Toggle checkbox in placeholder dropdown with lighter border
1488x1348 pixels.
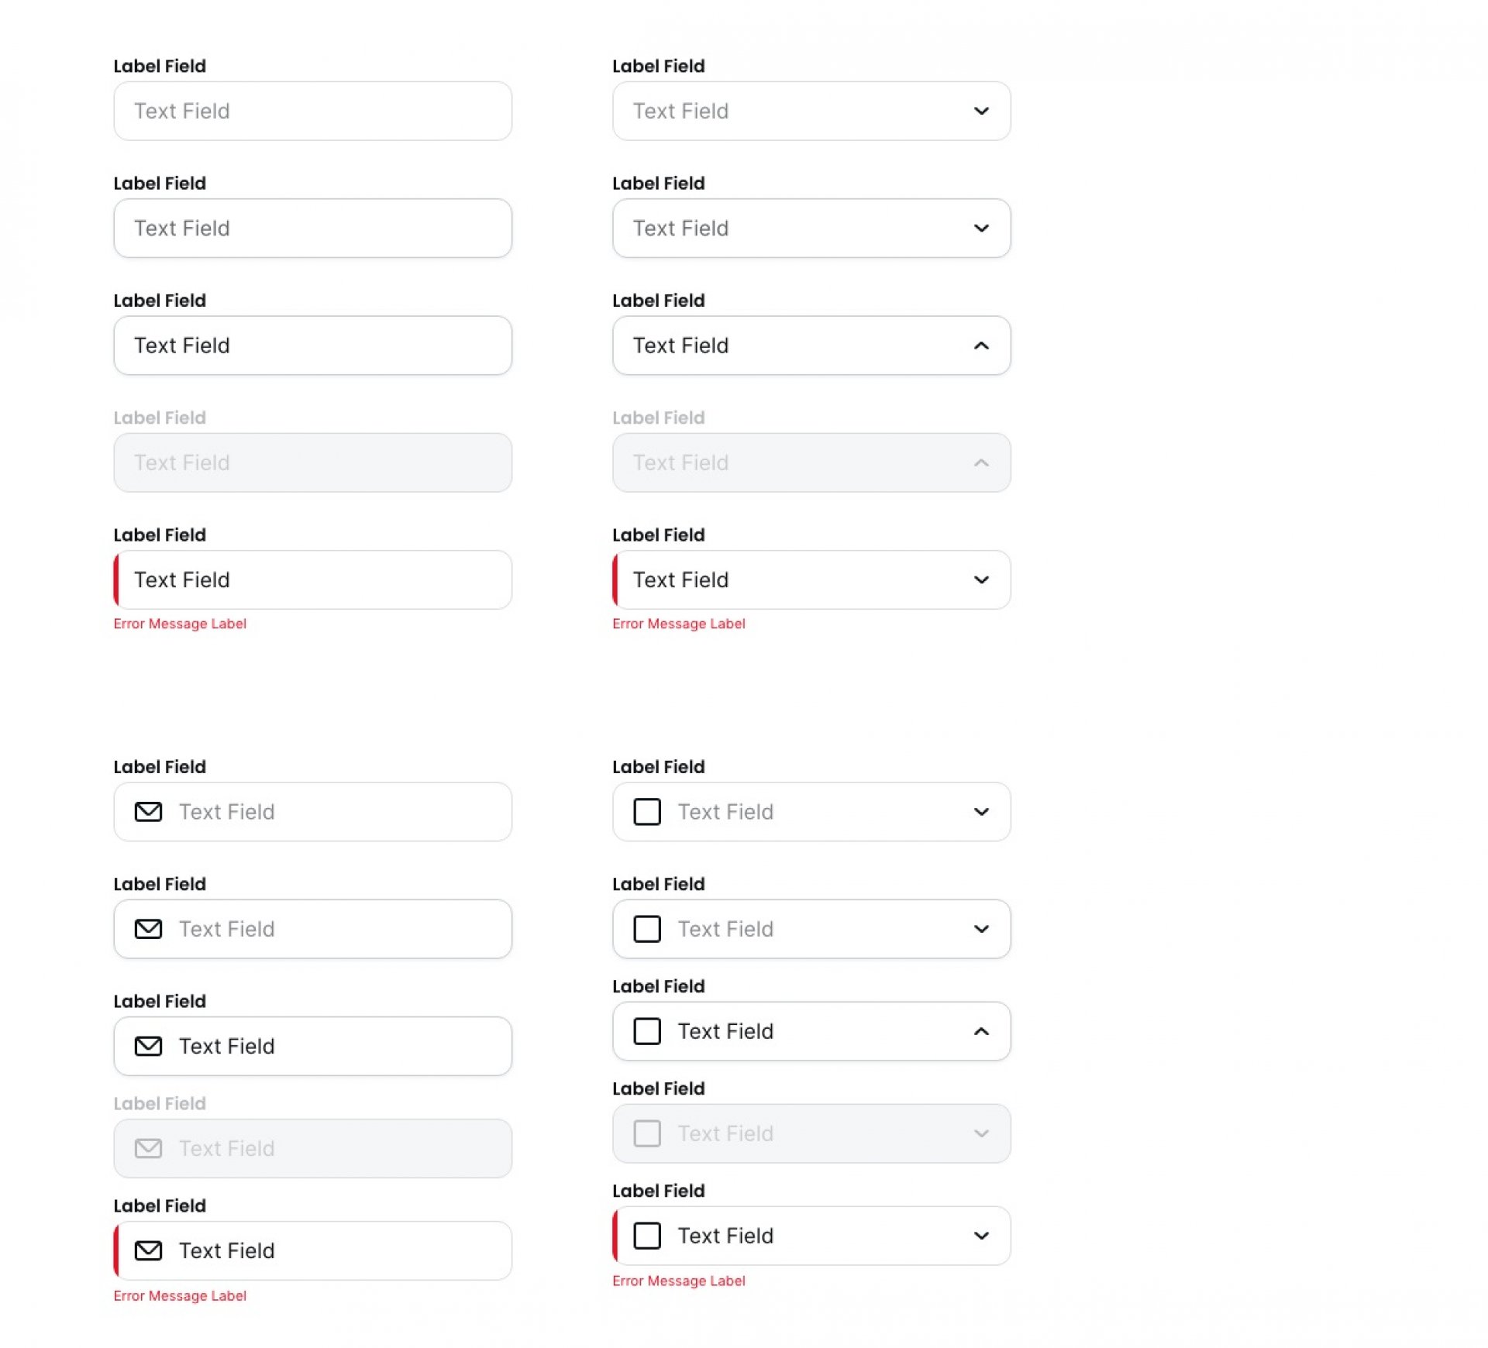(647, 811)
